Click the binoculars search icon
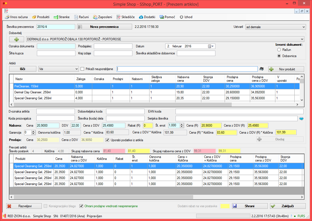312x221 pixels. (262, 69)
